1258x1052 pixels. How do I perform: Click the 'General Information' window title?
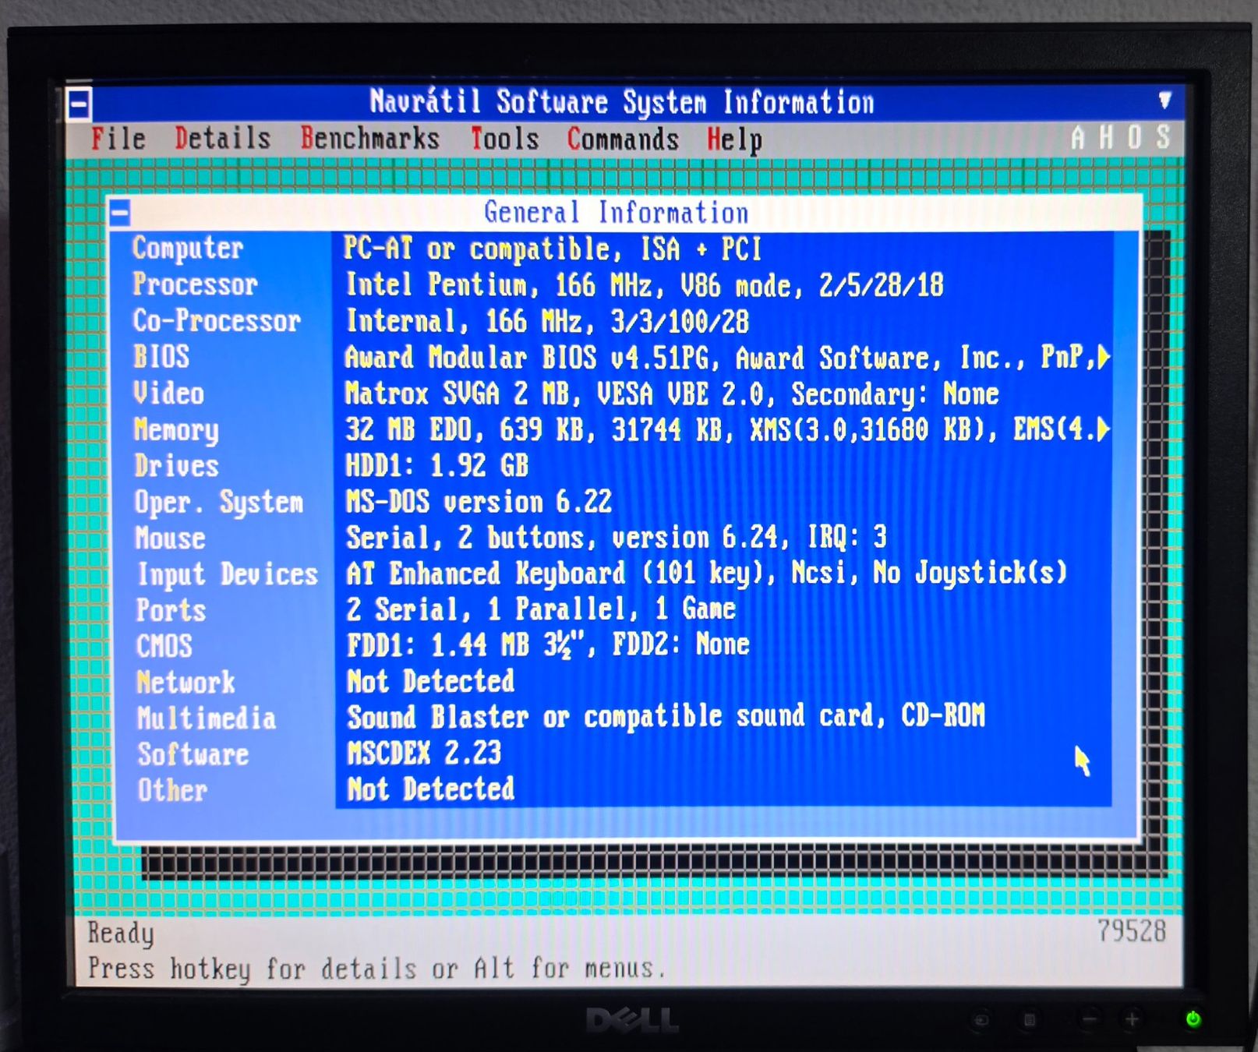click(x=616, y=212)
